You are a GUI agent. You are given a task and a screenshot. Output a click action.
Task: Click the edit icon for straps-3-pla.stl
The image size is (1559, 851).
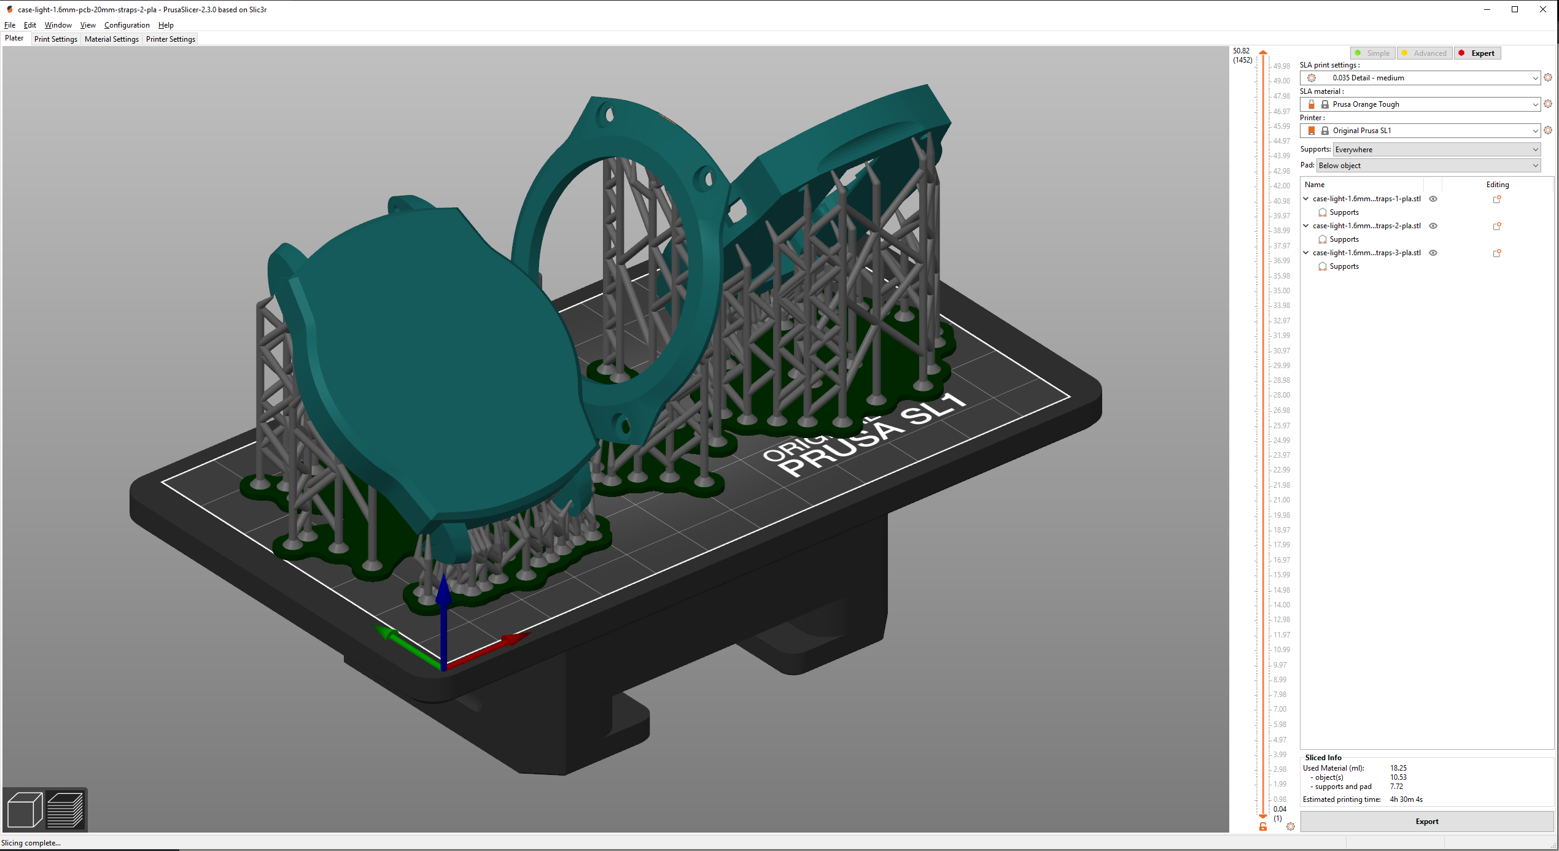[x=1497, y=253]
